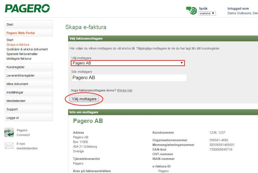Click the 0 nya meddelanden text
Screen dimensions: 258x173
click(27, 146)
